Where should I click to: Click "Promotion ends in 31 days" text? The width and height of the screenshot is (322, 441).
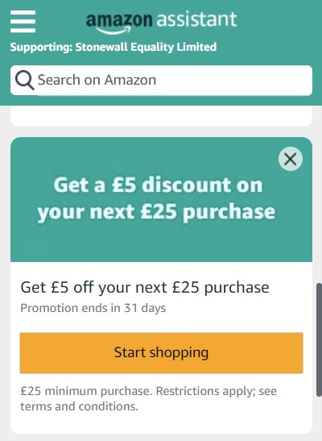pos(93,308)
